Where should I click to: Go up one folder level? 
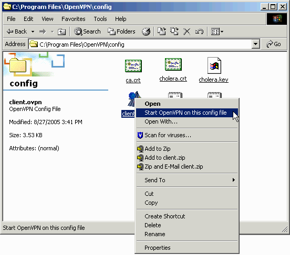pos(61,32)
